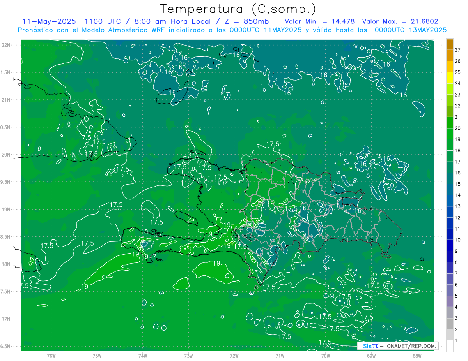
Task: Pick the blue 13 legend color swatch
Action: click(450, 201)
